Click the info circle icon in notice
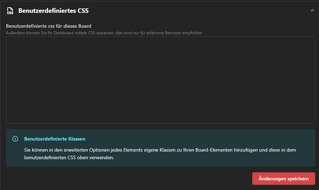The image size is (319, 190). point(15,139)
